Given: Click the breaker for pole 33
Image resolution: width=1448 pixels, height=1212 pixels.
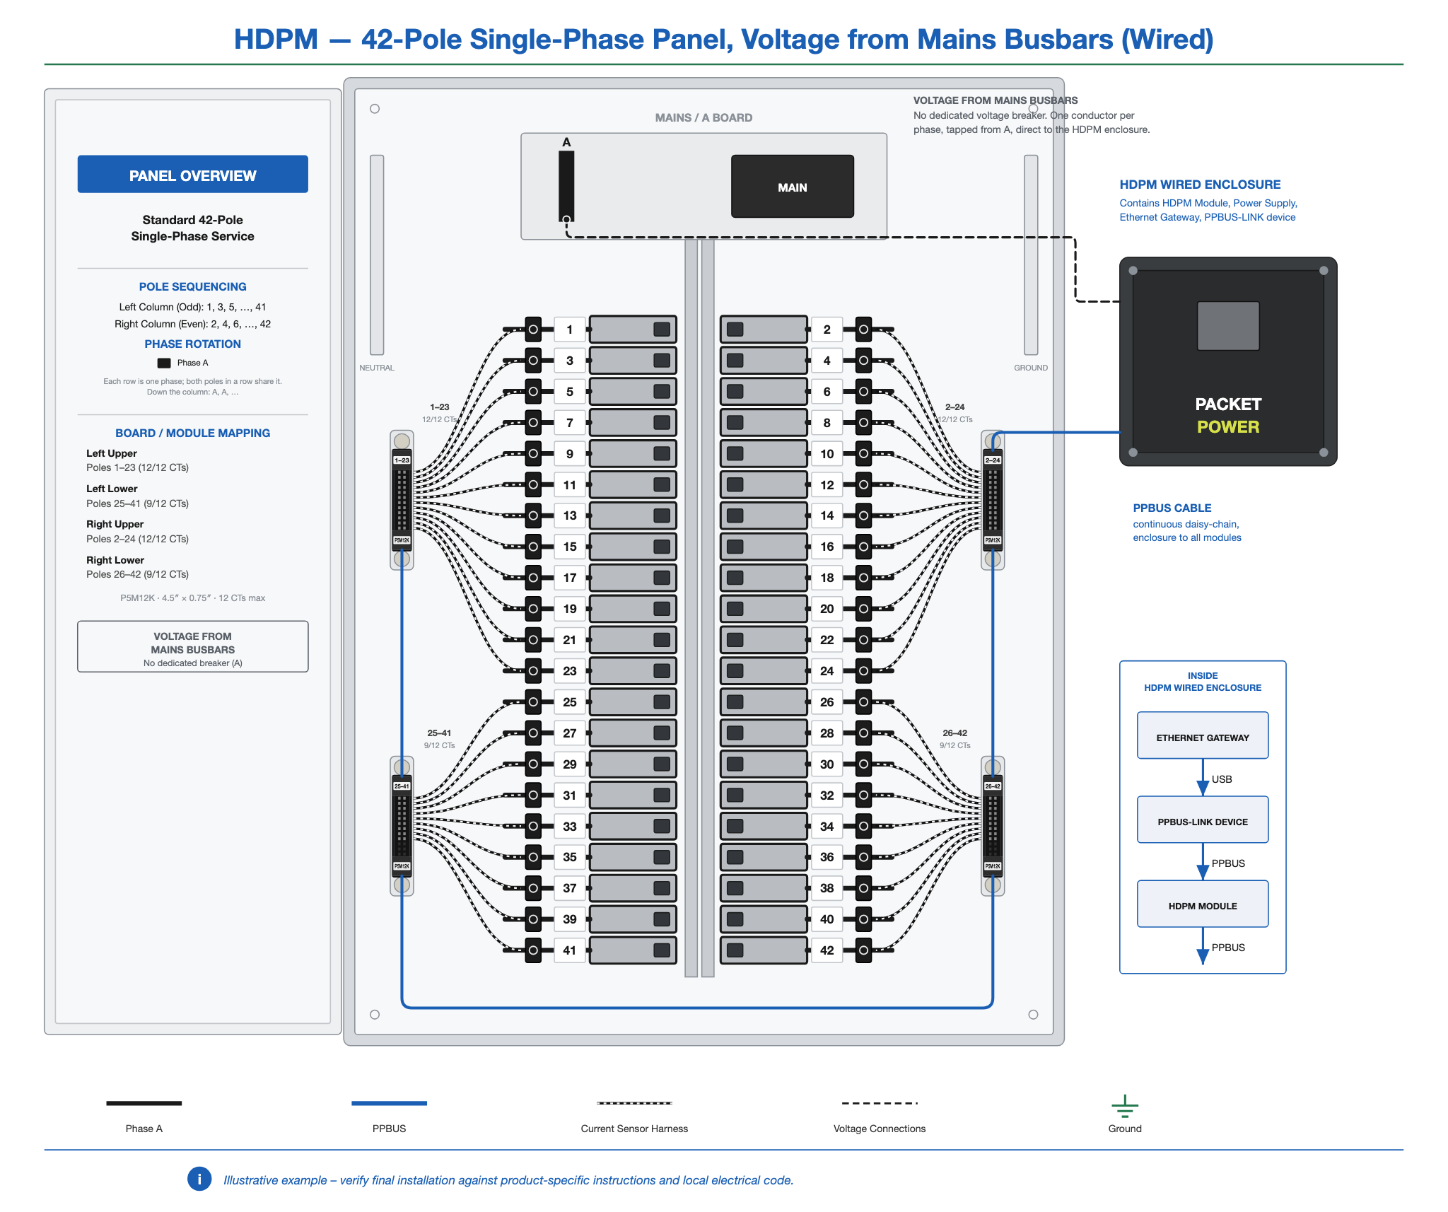Looking at the screenshot, I should 633,826.
